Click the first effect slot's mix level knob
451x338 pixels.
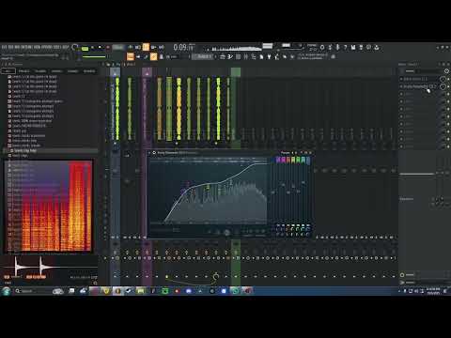click(443, 79)
